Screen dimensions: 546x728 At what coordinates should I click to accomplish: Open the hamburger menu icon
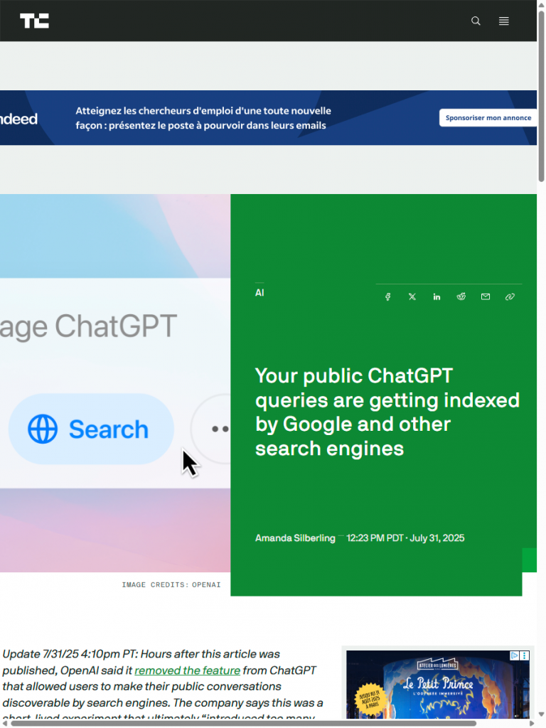point(504,21)
